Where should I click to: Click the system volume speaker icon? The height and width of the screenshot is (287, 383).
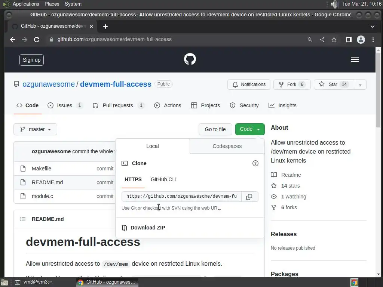coord(334,4)
